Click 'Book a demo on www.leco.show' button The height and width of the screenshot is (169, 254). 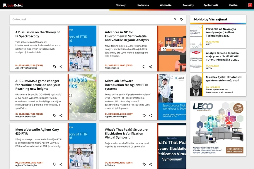[235, 150]
